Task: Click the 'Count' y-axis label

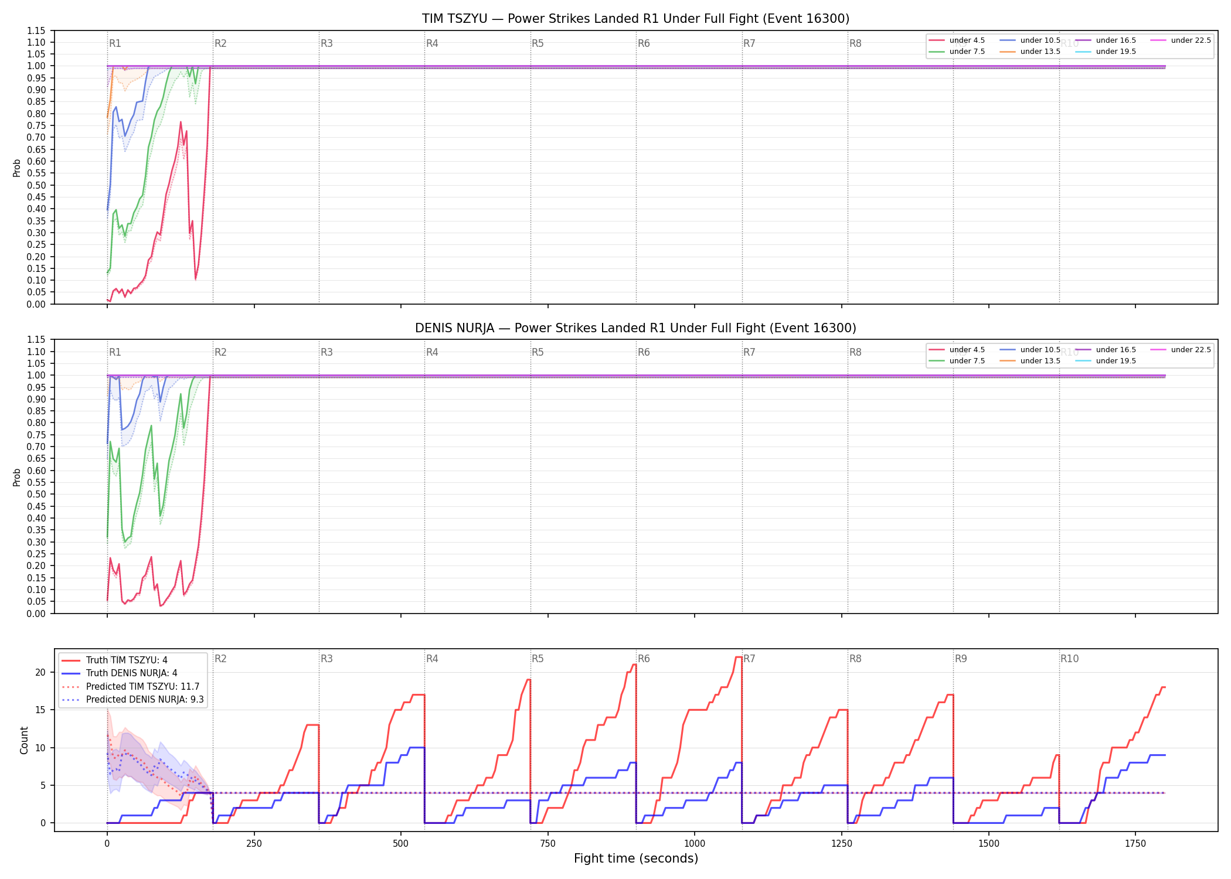Action: 24,740
